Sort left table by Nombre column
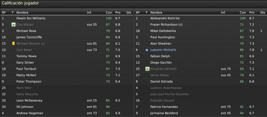The width and height of the screenshot is (267, 117). tap(22, 12)
